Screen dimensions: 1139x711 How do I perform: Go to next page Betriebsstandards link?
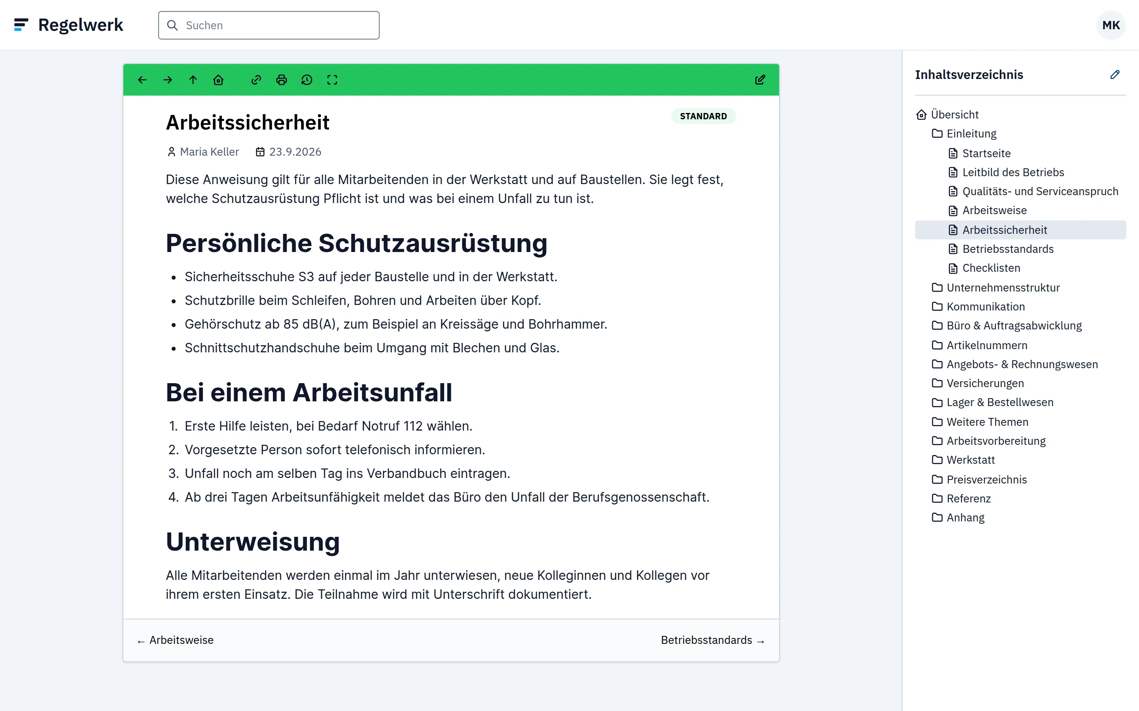[713, 640]
